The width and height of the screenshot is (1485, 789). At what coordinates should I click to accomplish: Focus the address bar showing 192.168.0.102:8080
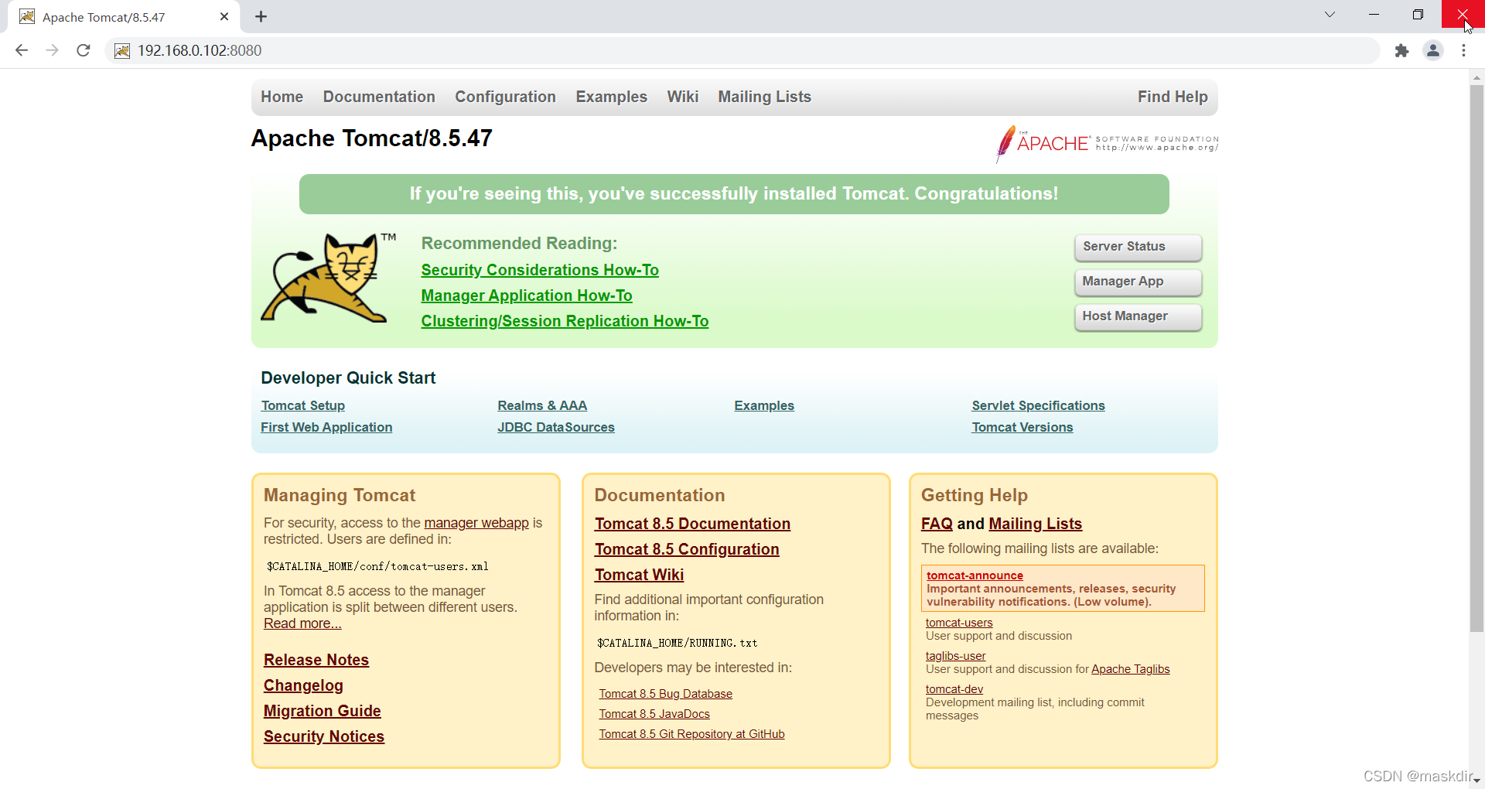point(742,50)
